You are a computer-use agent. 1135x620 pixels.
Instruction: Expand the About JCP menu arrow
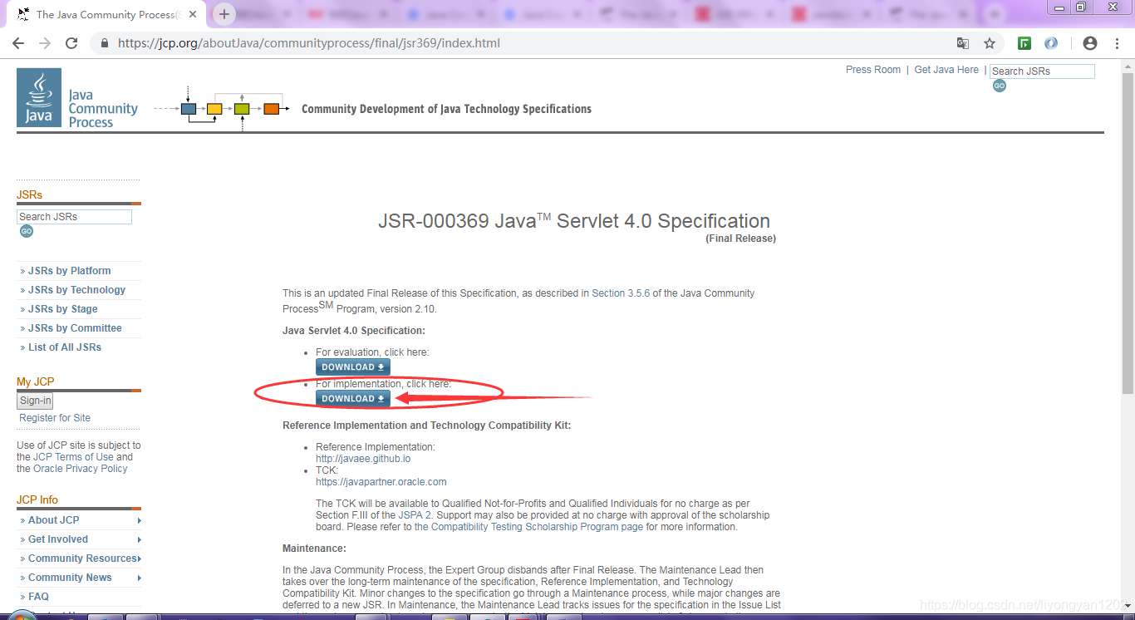pyautogui.click(x=139, y=520)
